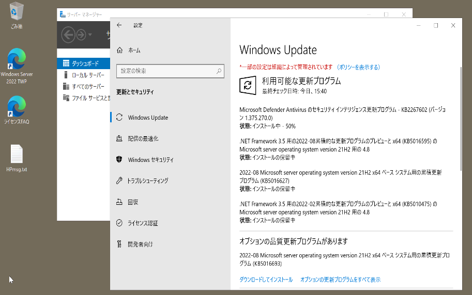Click the オプションの品質更新プログラムがあります heading

294,241
